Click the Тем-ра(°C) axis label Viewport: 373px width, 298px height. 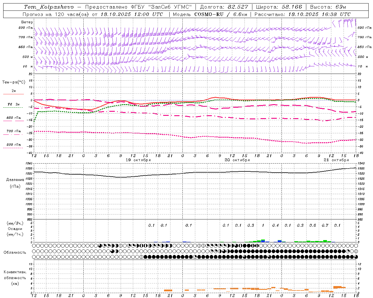pyautogui.click(x=14, y=82)
